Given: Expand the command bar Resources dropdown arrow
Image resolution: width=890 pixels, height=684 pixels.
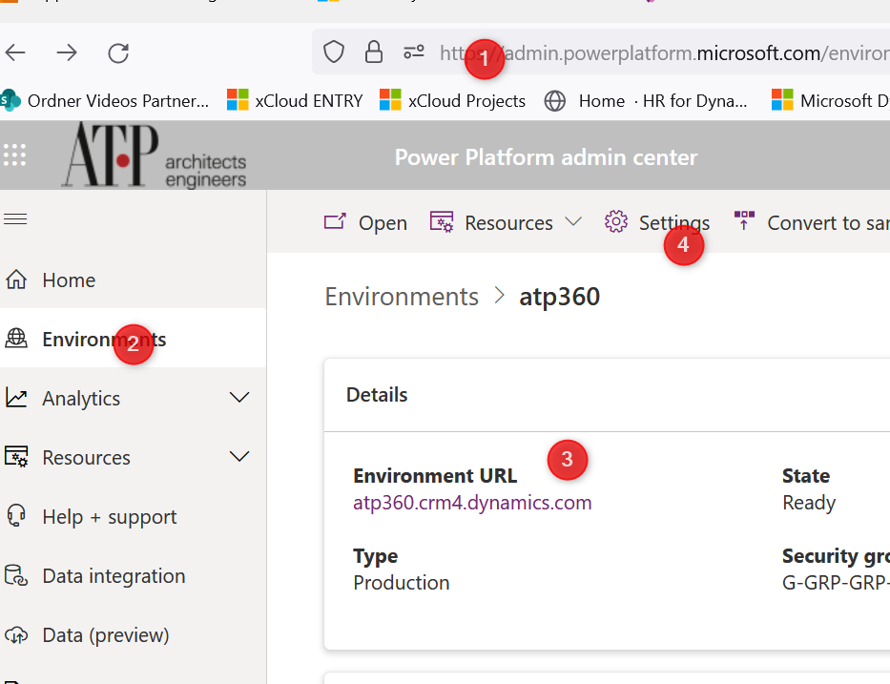Looking at the screenshot, I should point(573,221).
